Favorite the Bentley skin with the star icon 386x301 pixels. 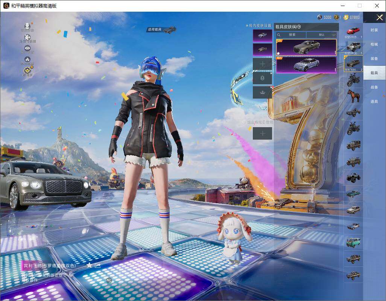click(89, 265)
